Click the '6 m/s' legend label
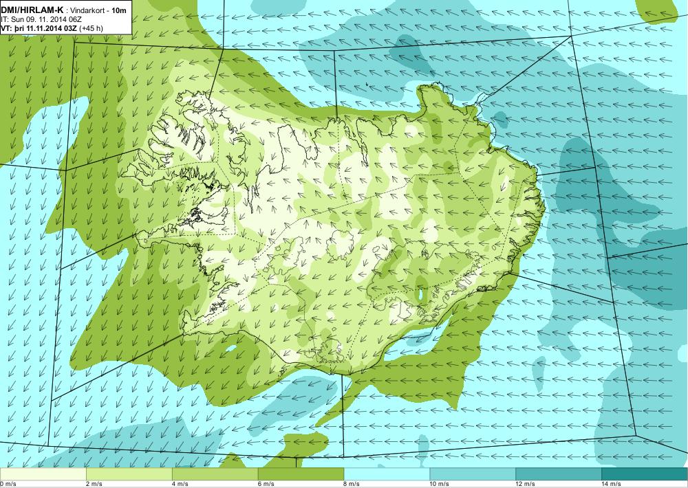This screenshot has height=488, width=688. click(266, 484)
